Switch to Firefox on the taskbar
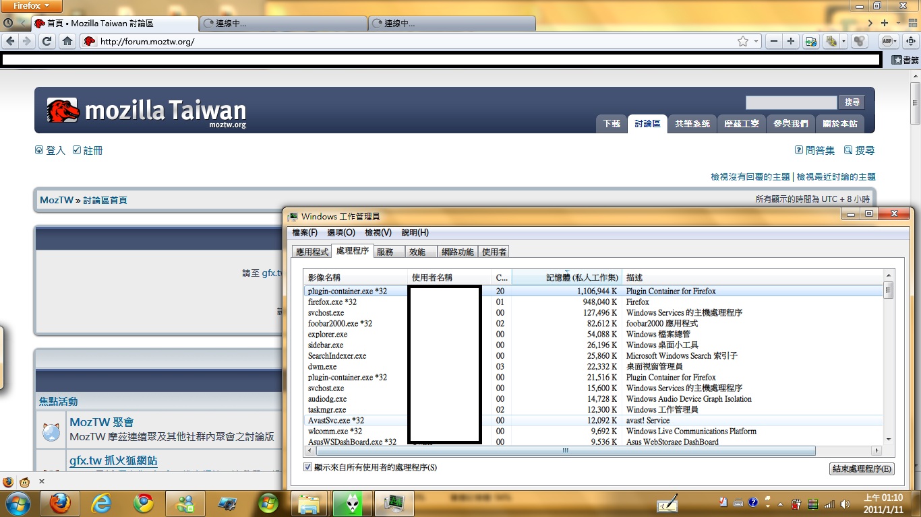 point(60,503)
